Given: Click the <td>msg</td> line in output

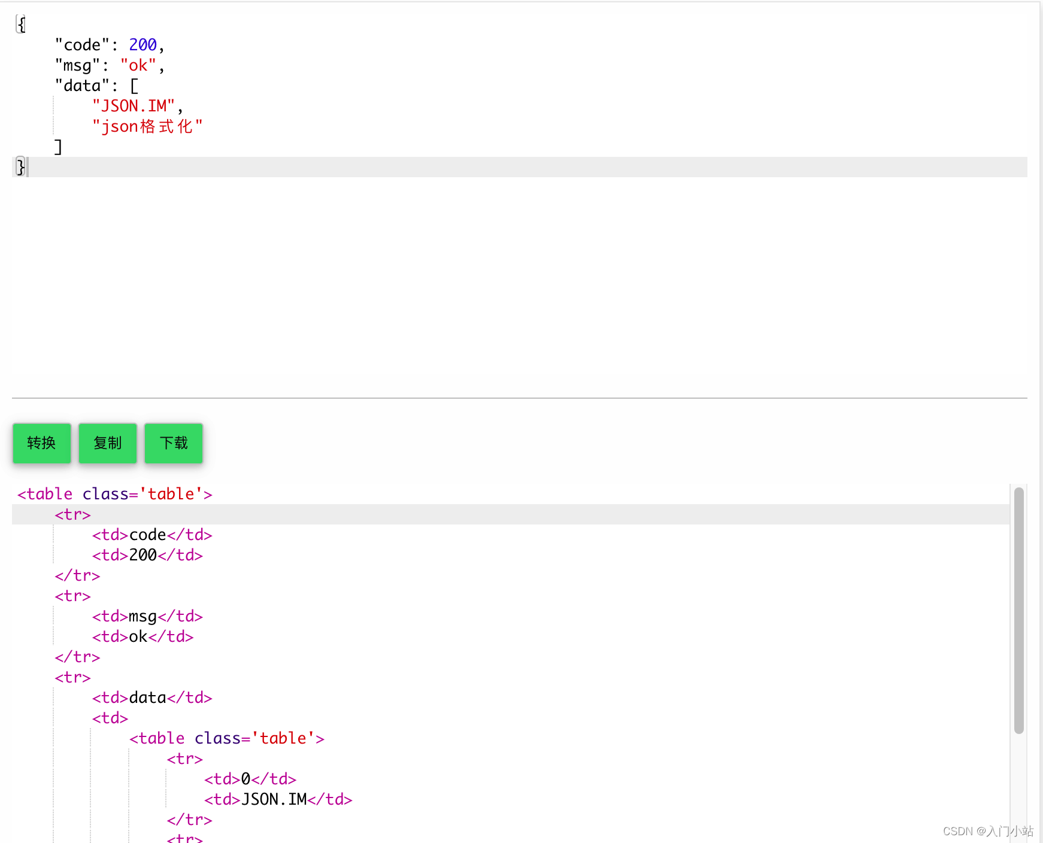Looking at the screenshot, I should [147, 616].
